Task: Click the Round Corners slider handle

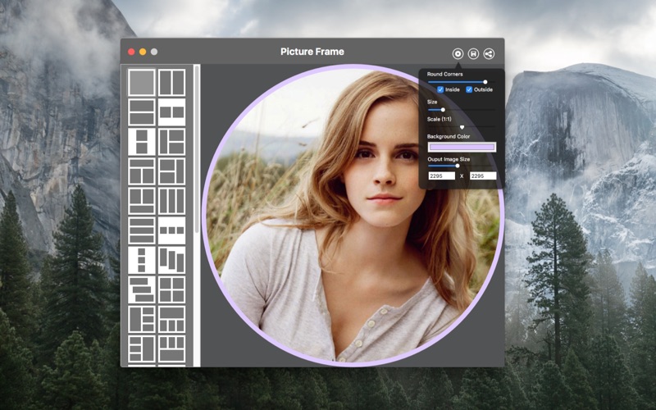Action: [x=485, y=82]
